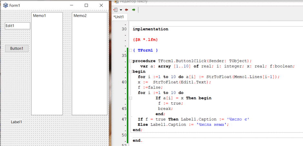
Task: Go forward using the green right arrow
Action: (x=133, y=10)
